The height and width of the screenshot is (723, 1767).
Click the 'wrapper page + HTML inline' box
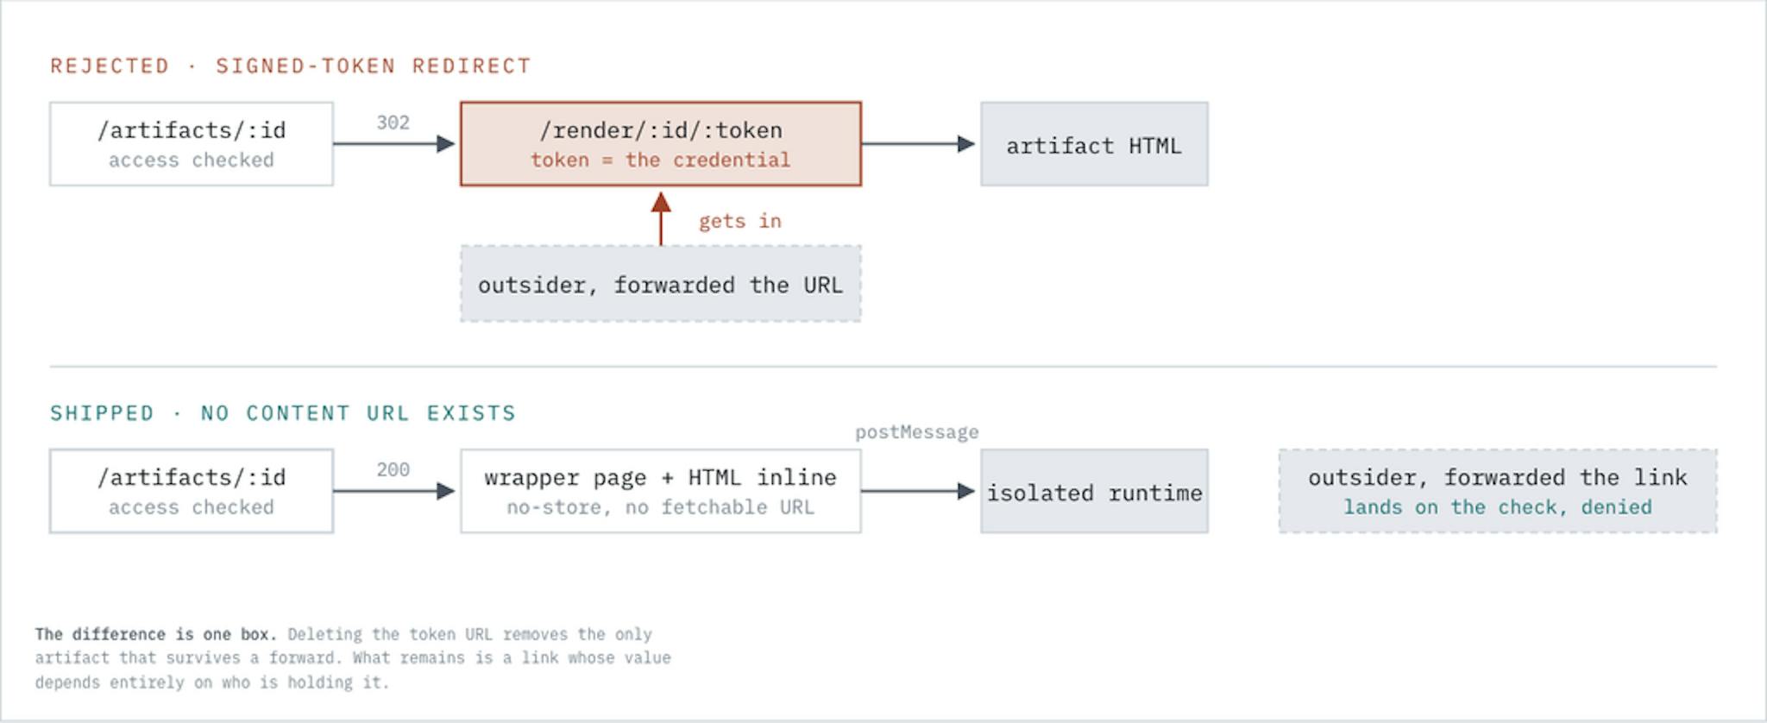661,491
